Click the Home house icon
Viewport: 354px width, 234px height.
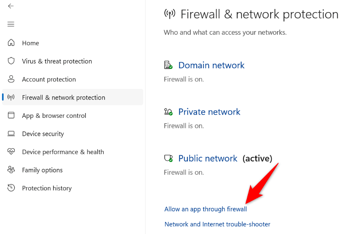pyautogui.click(x=11, y=43)
